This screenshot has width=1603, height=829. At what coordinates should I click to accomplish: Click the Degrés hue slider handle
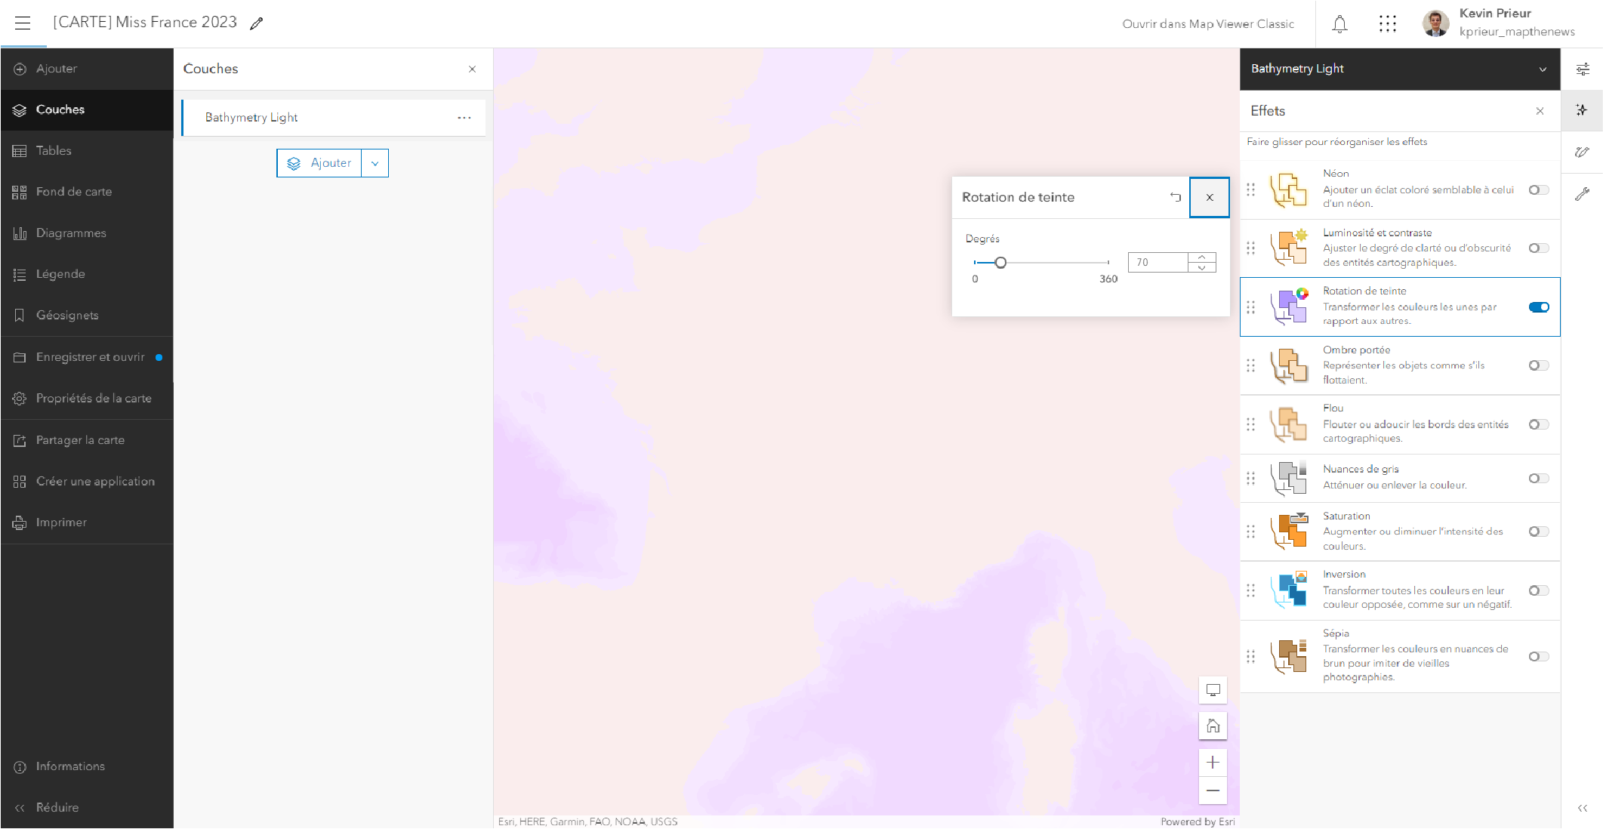[1000, 263]
